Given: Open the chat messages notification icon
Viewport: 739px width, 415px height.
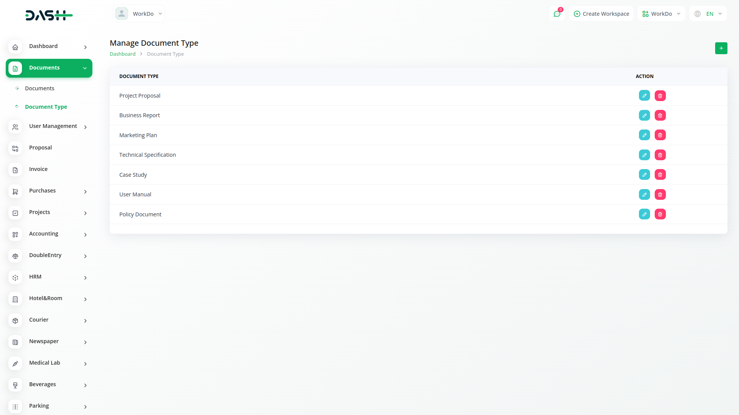Looking at the screenshot, I should [557, 14].
